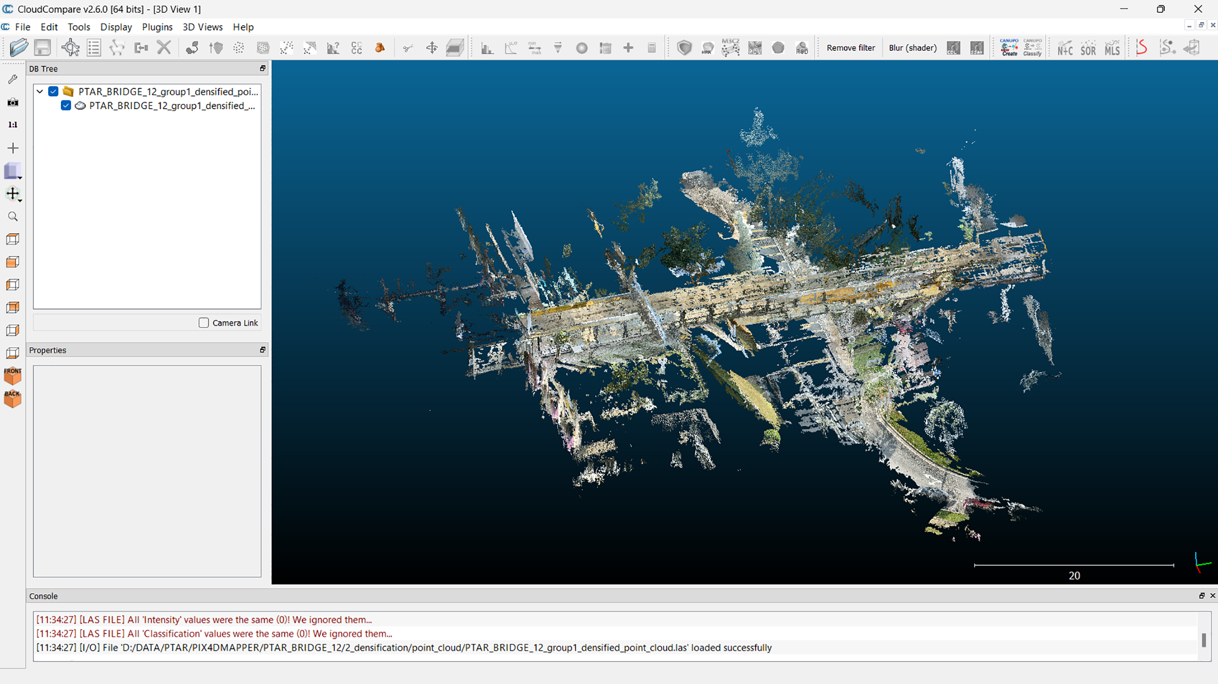Open pivot visibility dropdown in left toolbar

[x=20, y=200]
